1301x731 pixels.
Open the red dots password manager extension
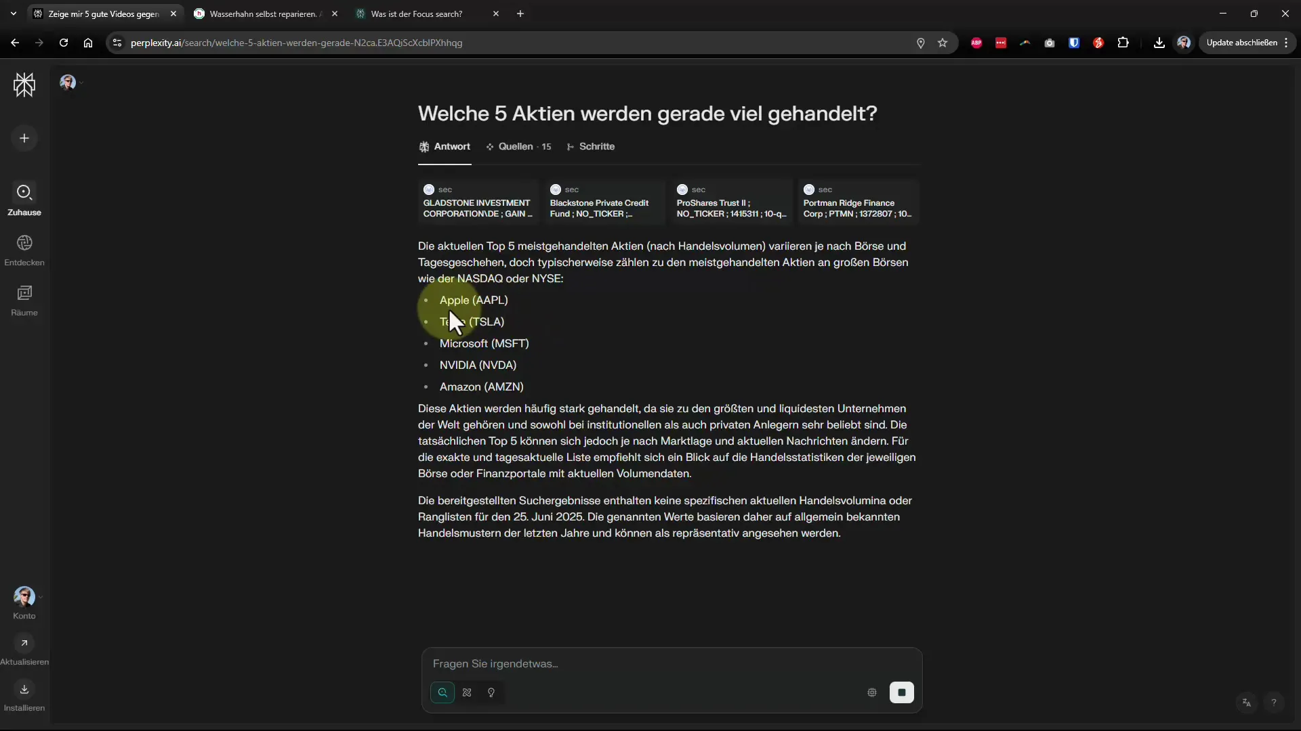pyautogui.click(x=1001, y=43)
